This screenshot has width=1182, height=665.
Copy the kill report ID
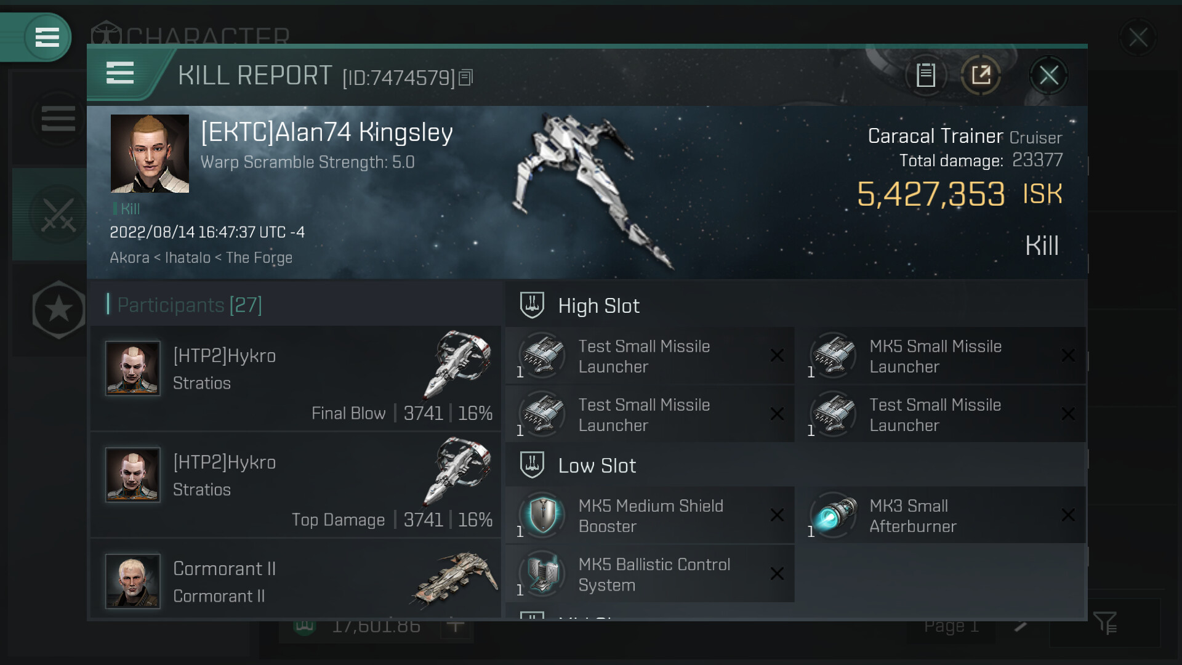tap(466, 78)
